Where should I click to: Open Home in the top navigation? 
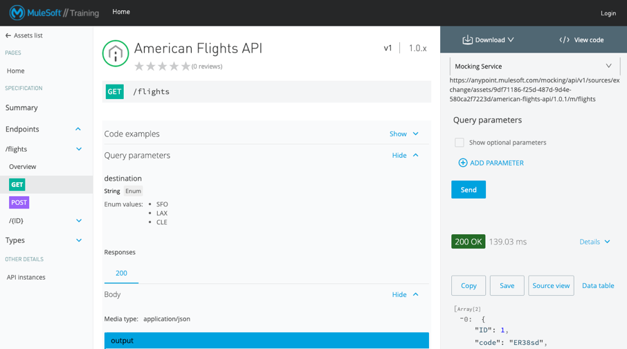click(x=121, y=12)
